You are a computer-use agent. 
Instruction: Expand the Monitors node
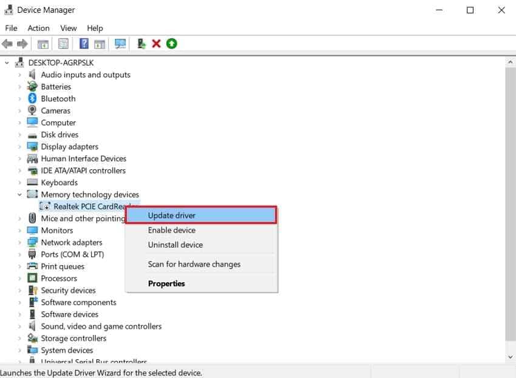[x=19, y=231]
